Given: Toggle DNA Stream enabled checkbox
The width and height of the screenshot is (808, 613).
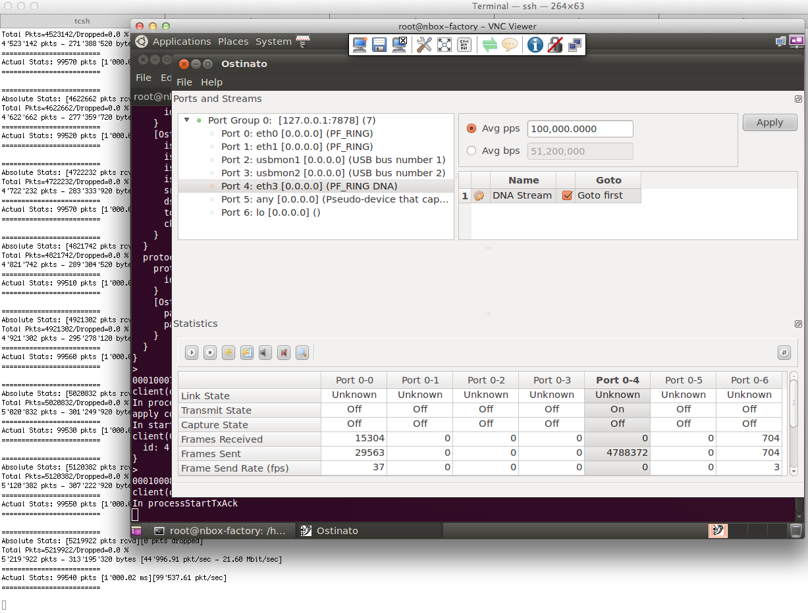Looking at the screenshot, I should tap(567, 195).
